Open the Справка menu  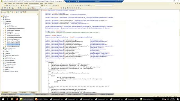click(50, 3)
